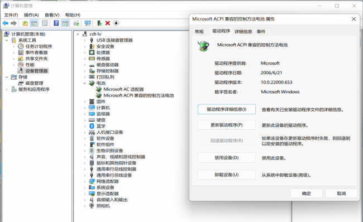Click the 安全设备 category icon
This screenshot has width=363, height=222.
pos(92,46)
